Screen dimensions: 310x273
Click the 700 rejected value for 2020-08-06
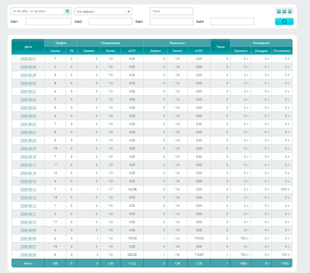click(x=284, y=255)
